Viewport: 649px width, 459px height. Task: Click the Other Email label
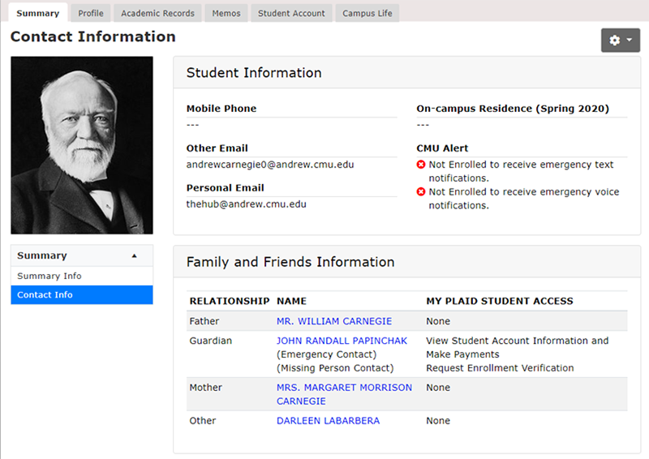click(217, 148)
